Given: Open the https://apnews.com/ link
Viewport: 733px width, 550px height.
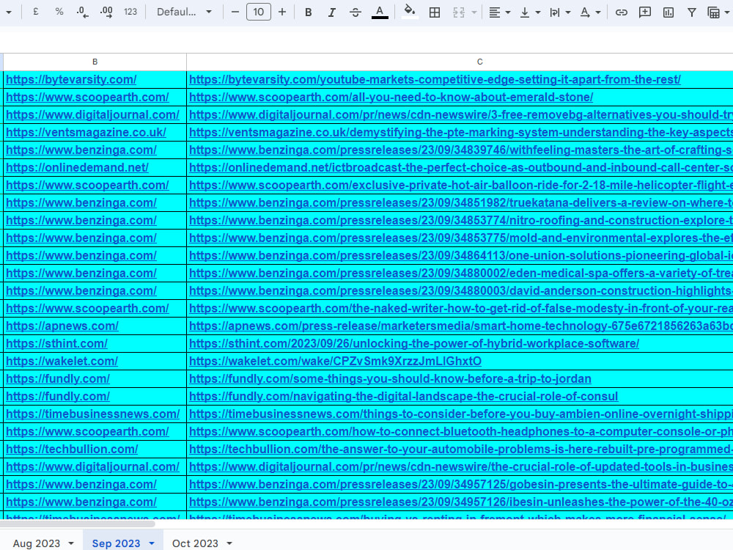Looking at the screenshot, I should 62,326.
